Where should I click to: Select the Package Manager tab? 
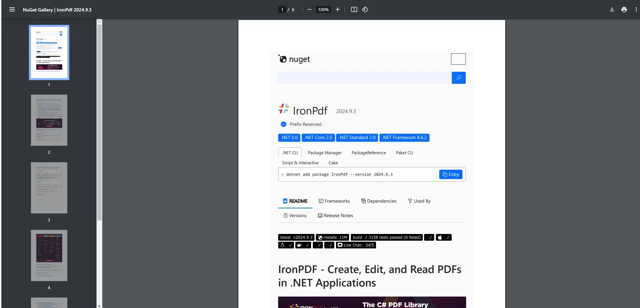pos(325,152)
